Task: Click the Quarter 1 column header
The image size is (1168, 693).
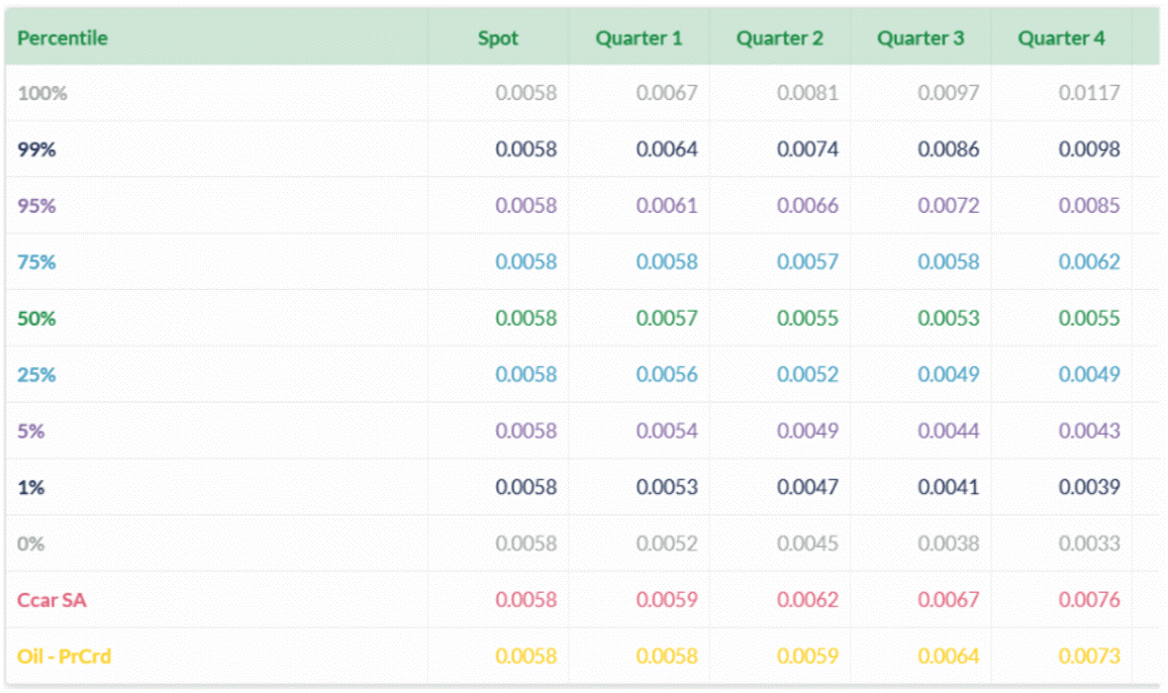Action: [638, 38]
